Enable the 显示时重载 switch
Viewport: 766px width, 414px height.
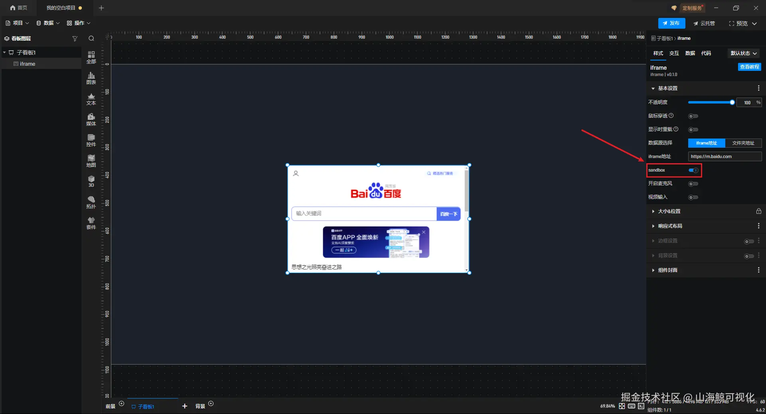693,130
